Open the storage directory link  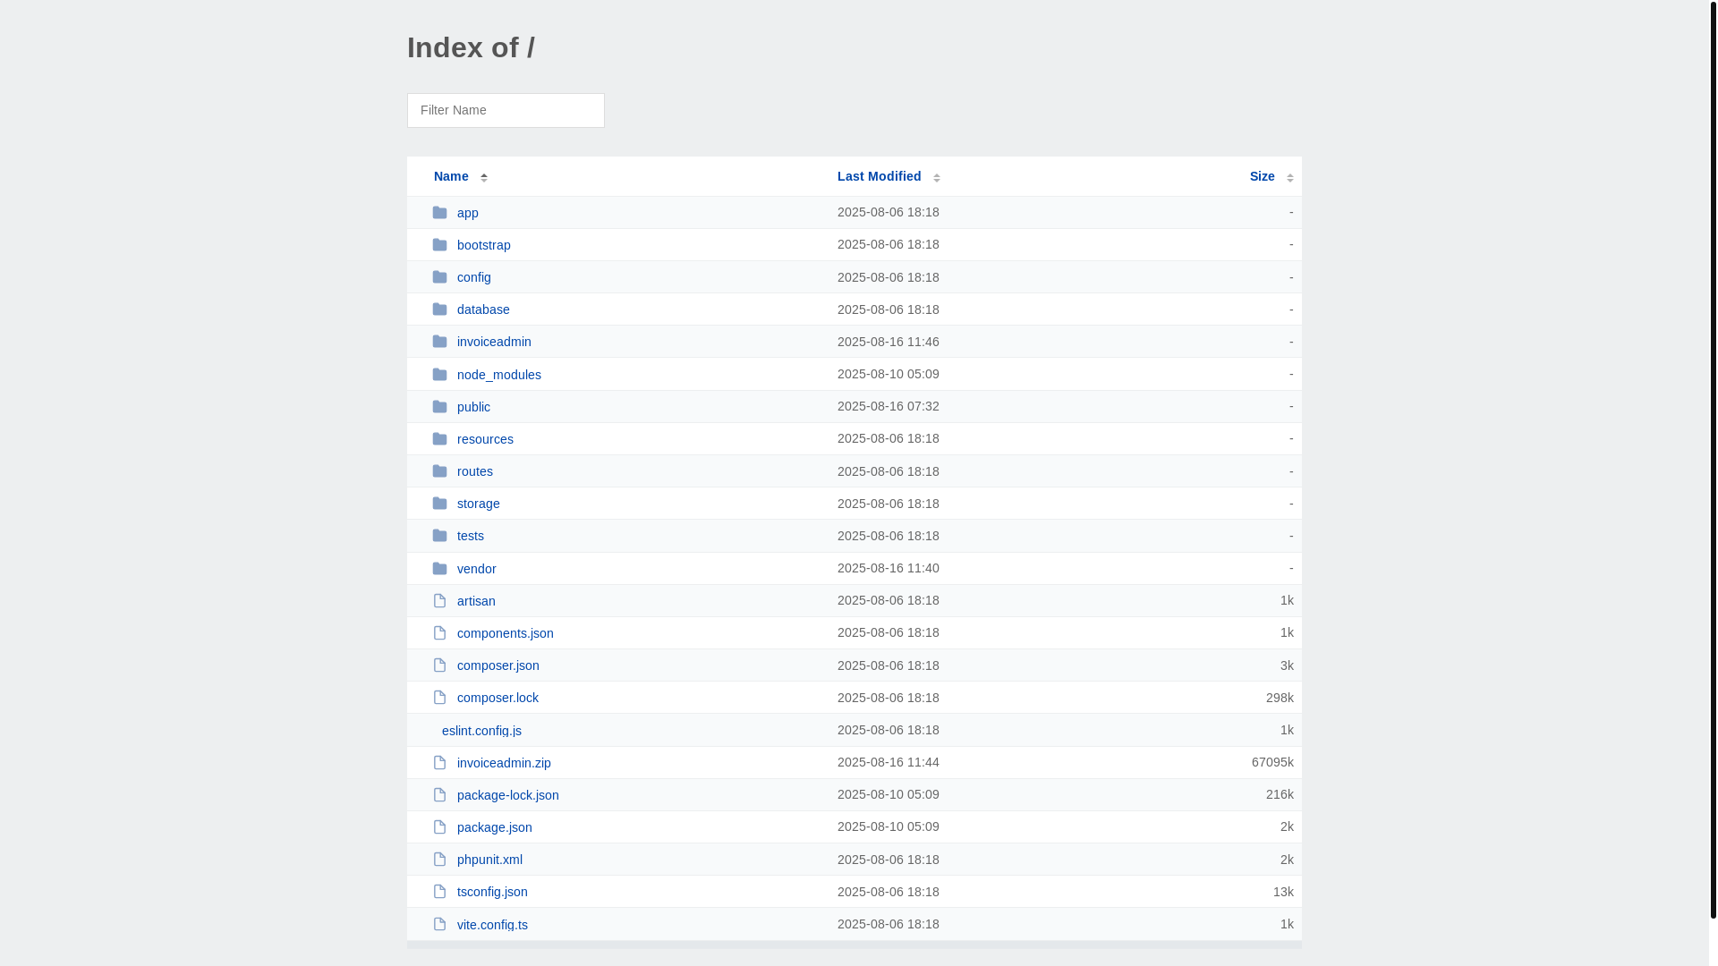[479, 504]
